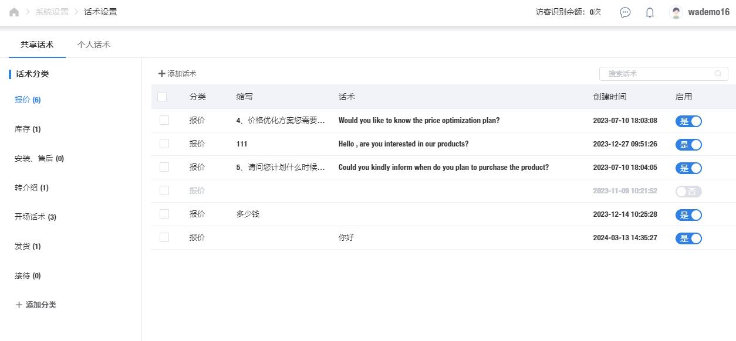Select the 开场话术 (3) category

35,217
